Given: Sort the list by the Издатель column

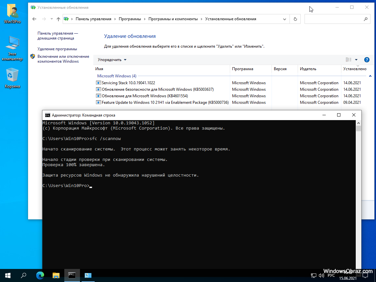Looking at the screenshot, I should 308,69.
